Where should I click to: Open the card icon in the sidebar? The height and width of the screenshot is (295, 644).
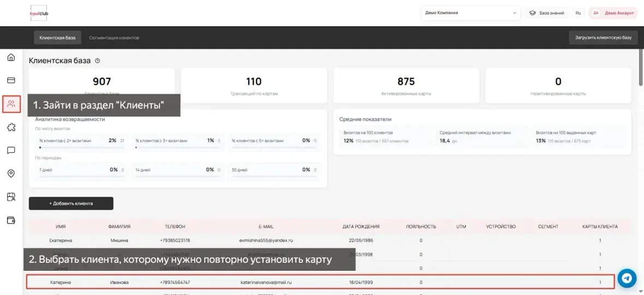coord(11,80)
